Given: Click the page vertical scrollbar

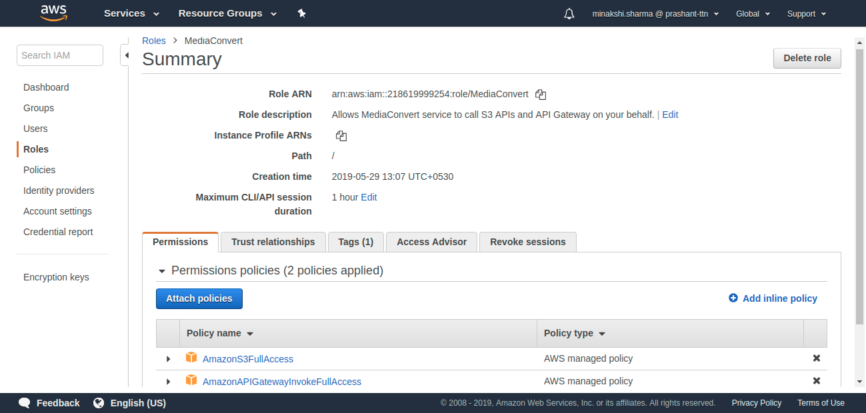Looking at the screenshot, I should click(x=860, y=187).
